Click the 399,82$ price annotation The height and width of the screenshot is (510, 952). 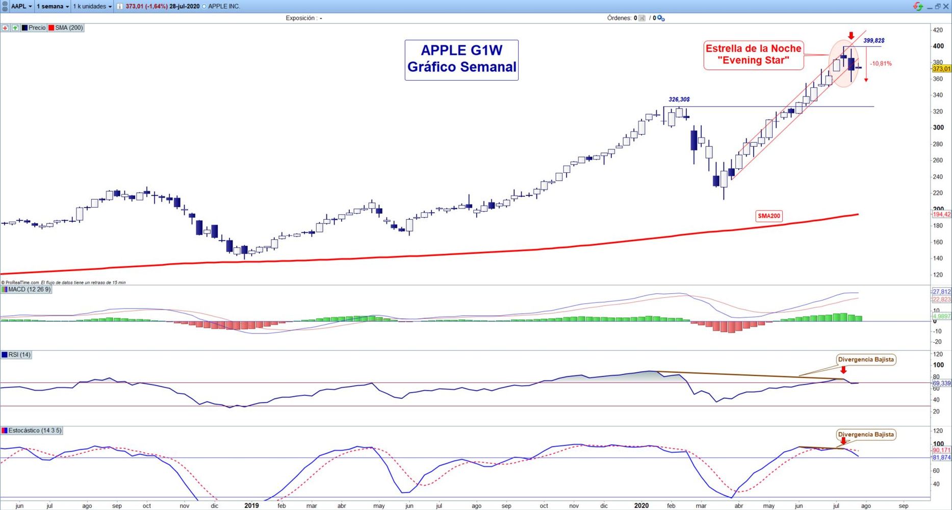[x=874, y=40]
